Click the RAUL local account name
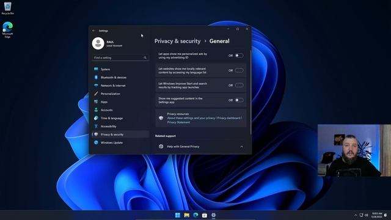Viewport: 391px width, 220px height. coord(110,42)
